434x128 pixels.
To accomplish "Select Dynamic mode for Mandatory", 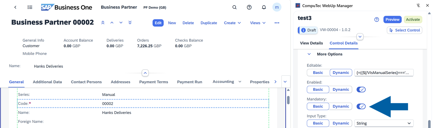I will click(341, 106).
